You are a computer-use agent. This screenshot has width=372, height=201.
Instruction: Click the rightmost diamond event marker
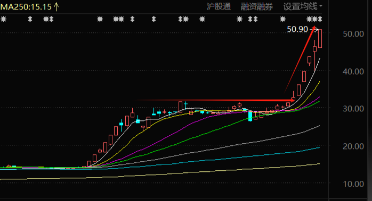click(320, 19)
